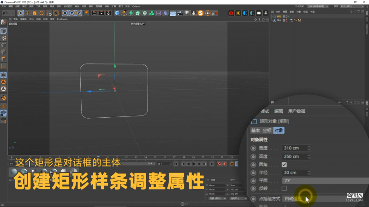Click the Light bulb icon
Image resolution: width=369 pixels, height=207 pixels.
(x=187, y=13)
